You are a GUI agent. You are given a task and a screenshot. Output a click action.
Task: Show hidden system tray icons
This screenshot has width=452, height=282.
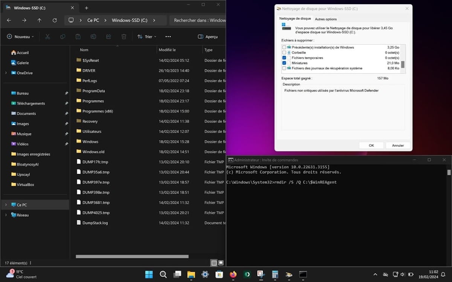[x=375, y=274]
